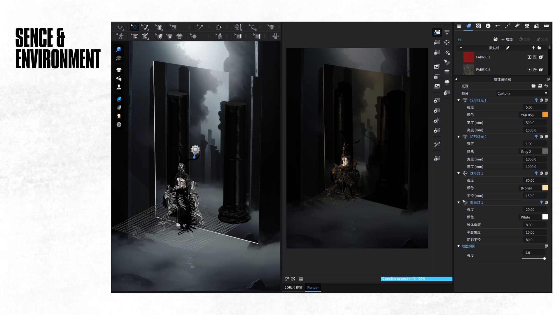The height and width of the screenshot is (315, 560).
Task: Collapse the 矩形灯光 2 section
Action: click(459, 137)
